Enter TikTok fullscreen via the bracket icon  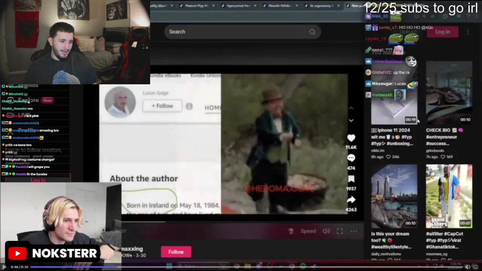tap(340, 231)
